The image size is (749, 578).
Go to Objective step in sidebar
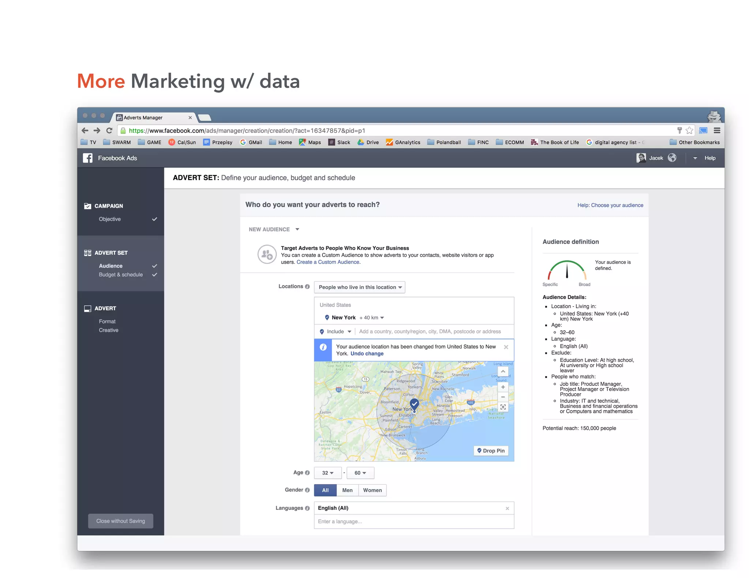(x=110, y=219)
